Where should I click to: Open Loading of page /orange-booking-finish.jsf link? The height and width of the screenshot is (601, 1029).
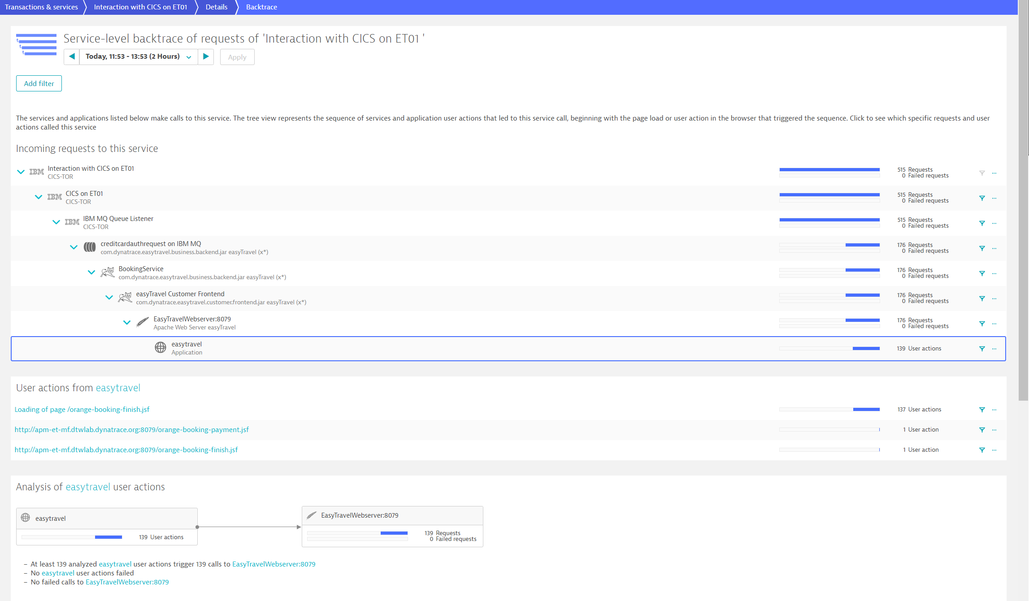click(82, 410)
